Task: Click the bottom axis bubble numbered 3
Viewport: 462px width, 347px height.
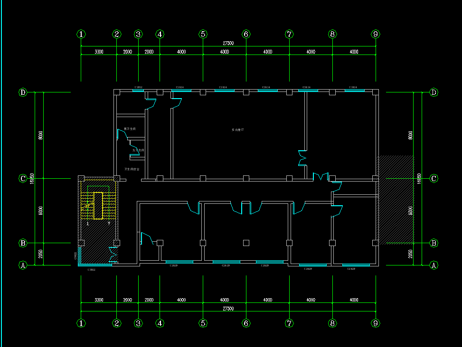Action: [x=138, y=323]
